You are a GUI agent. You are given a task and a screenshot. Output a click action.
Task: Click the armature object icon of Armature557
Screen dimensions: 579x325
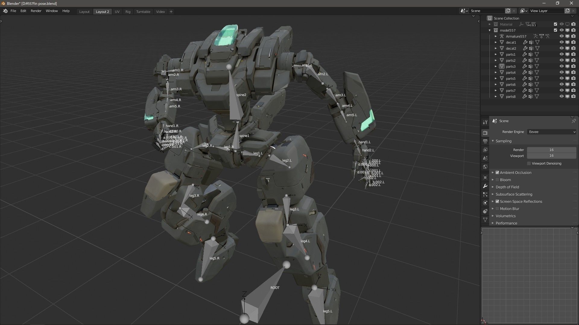coord(502,36)
